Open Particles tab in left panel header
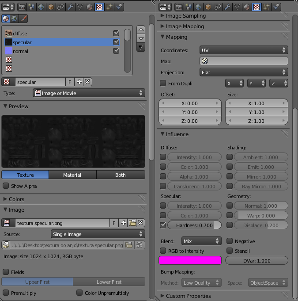The width and height of the screenshot is (298, 301). (x=109, y=8)
